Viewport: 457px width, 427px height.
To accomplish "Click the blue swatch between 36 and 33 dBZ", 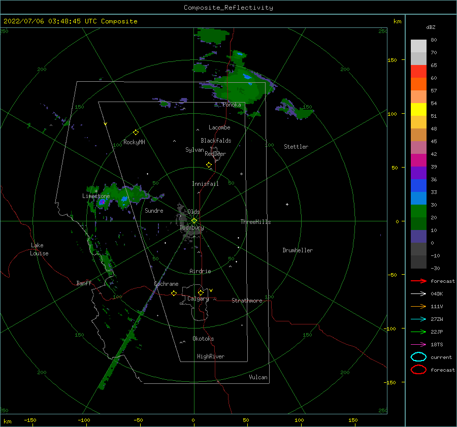I will pyautogui.click(x=418, y=186).
